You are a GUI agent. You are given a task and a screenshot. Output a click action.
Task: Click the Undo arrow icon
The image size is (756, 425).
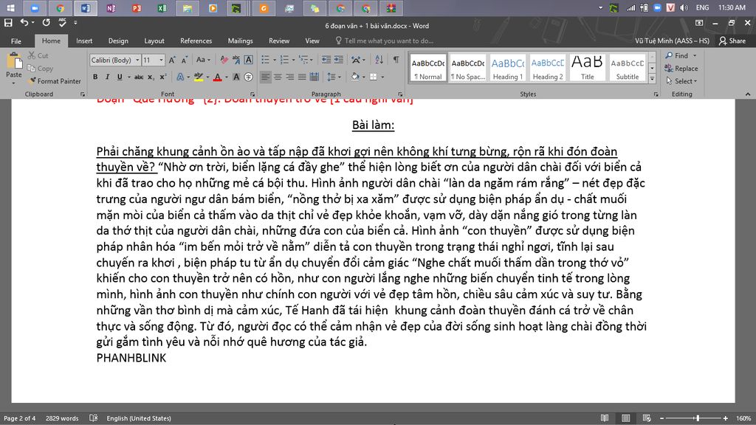pyautogui.click(x=24, y=23)
